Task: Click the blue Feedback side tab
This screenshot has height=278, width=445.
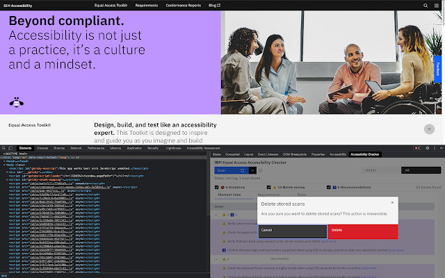Action: click(437, 69)
